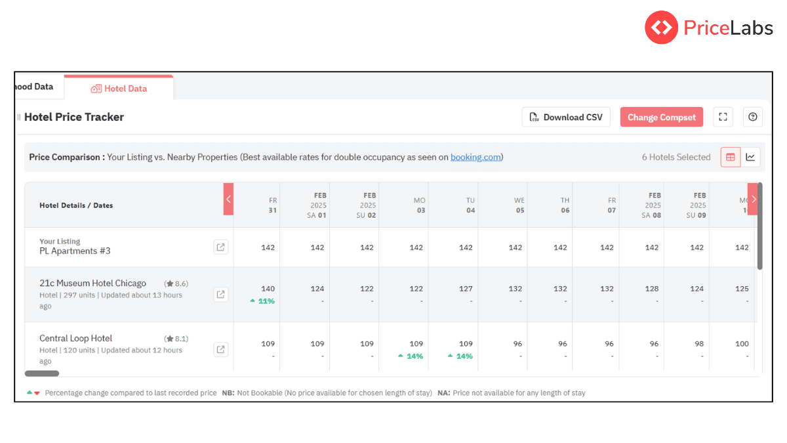The width and height of the screenshot is (787, 443).
Task: Click the star rating icon beside 21c Museum Hotel
Action: click(169, 283)
